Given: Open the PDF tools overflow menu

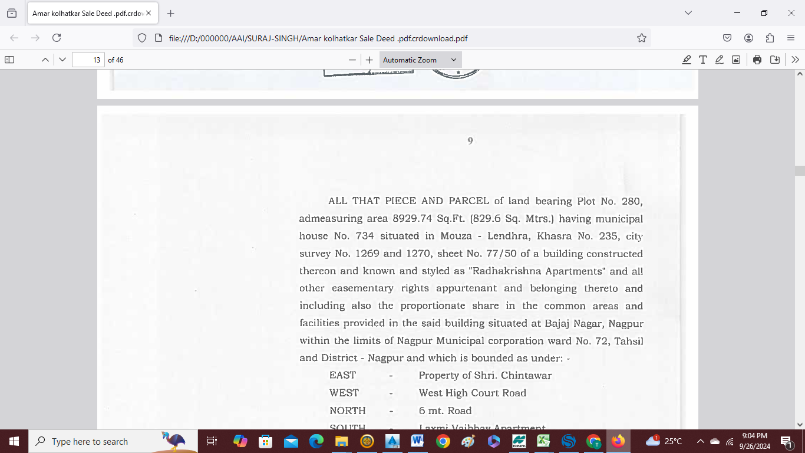Looking at the screenshot, I should coord(796,60).
